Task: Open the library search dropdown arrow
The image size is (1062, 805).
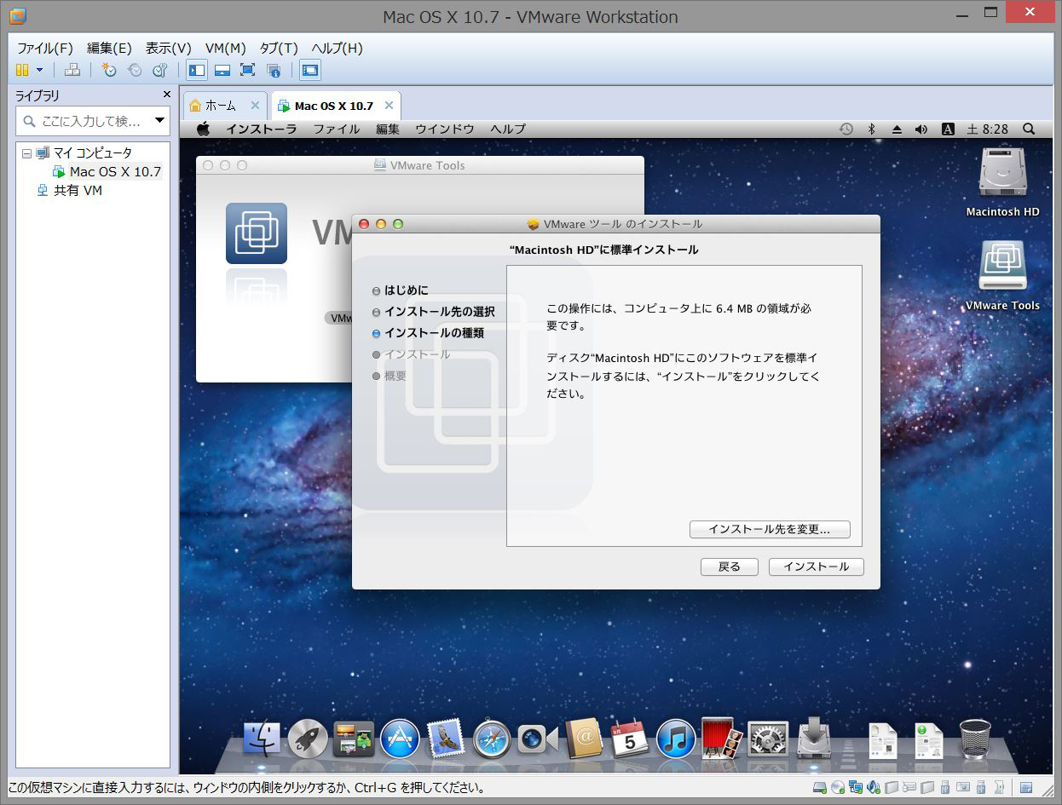Action: 159,121
